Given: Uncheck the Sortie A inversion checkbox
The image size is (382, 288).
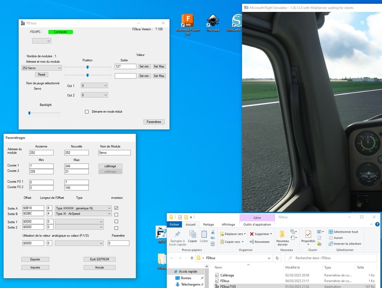Looking at the screenshot, I should (117, 208).
